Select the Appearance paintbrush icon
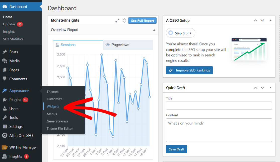280x162 pixels. coord(5,90)
